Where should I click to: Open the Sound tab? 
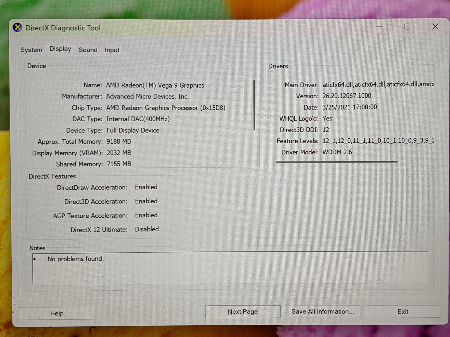(x=88, y=50)
